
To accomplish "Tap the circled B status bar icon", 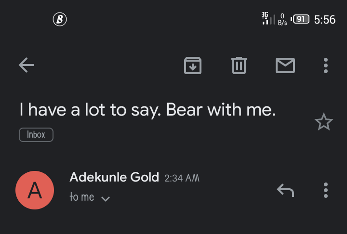I will coord(59,19).
